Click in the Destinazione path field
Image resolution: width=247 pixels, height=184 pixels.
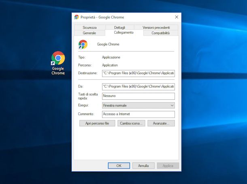tap(138, 73)
